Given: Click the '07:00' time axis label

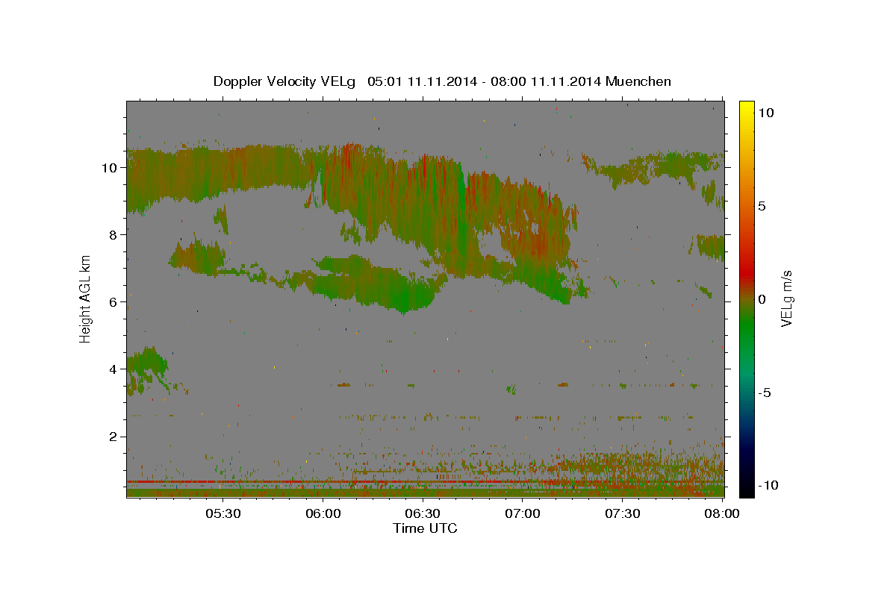Looking at the screenshot, I should 523,514.
